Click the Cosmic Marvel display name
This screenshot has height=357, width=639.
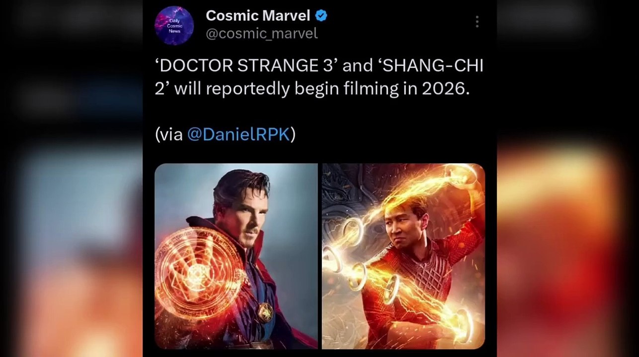[258, 16]
